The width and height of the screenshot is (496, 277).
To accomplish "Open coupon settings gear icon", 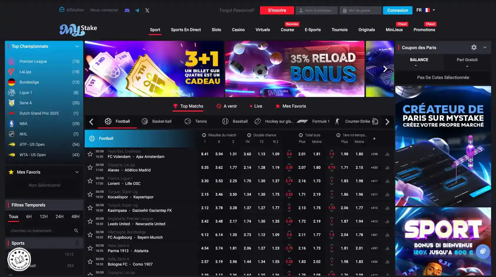I will pyautogui.click(x=474, y=47).
